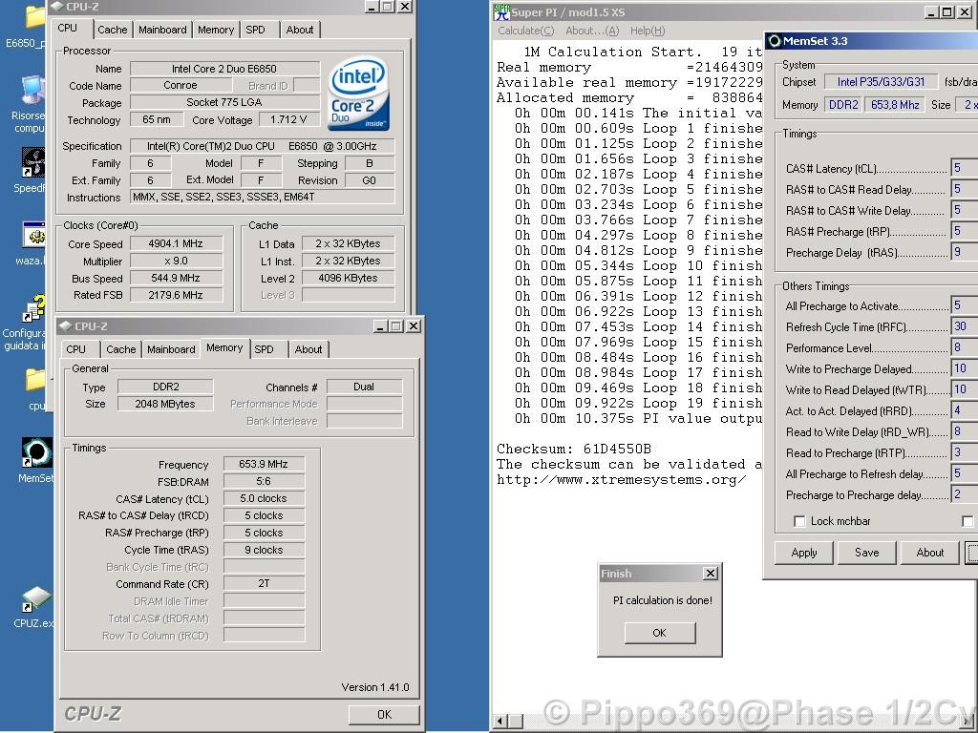Select the Configurazione guidata desktop icon
Screen dimensions: 978x733
pyautogui.click(x=33, y=310)
